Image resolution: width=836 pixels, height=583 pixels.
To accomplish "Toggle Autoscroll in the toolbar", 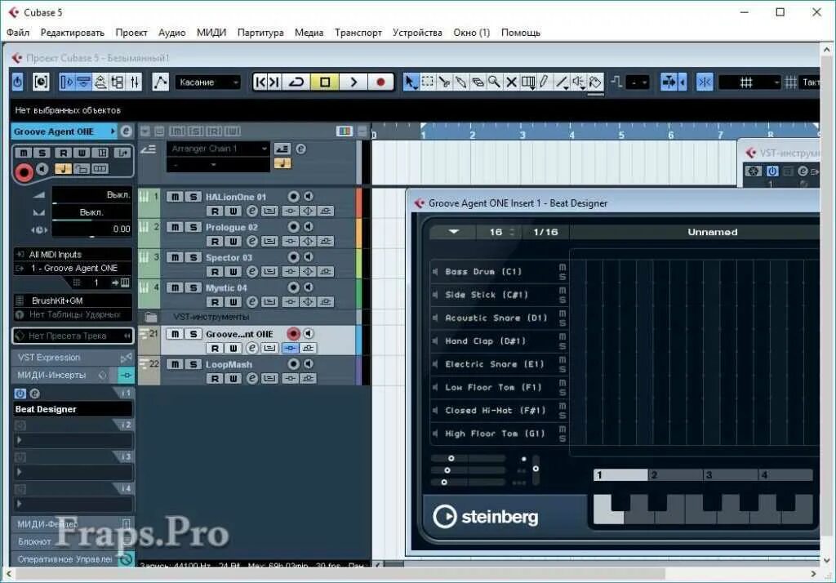I will point(669,82).
